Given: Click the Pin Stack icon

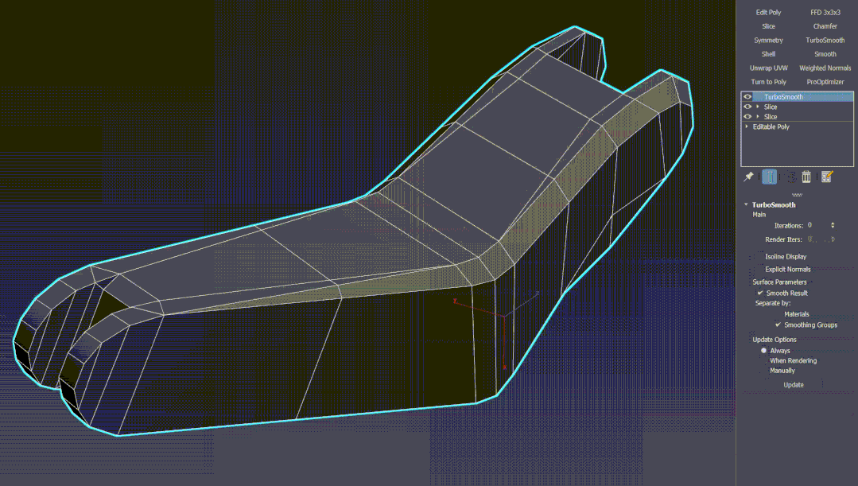Looking at the screenshot, I should [x=748, y=177].
